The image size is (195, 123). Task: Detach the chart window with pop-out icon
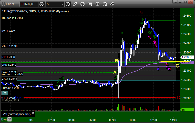pos(175,2)
